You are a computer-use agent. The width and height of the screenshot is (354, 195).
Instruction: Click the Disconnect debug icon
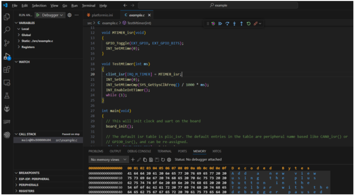pos(256,23)
